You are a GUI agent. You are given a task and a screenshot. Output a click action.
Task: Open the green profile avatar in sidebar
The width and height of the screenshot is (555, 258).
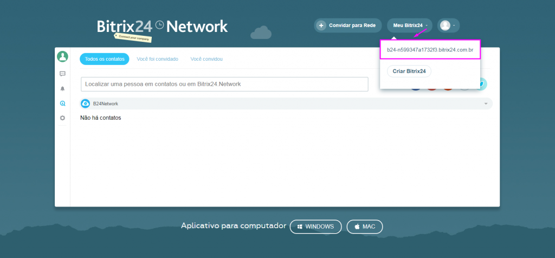[63, 56]
